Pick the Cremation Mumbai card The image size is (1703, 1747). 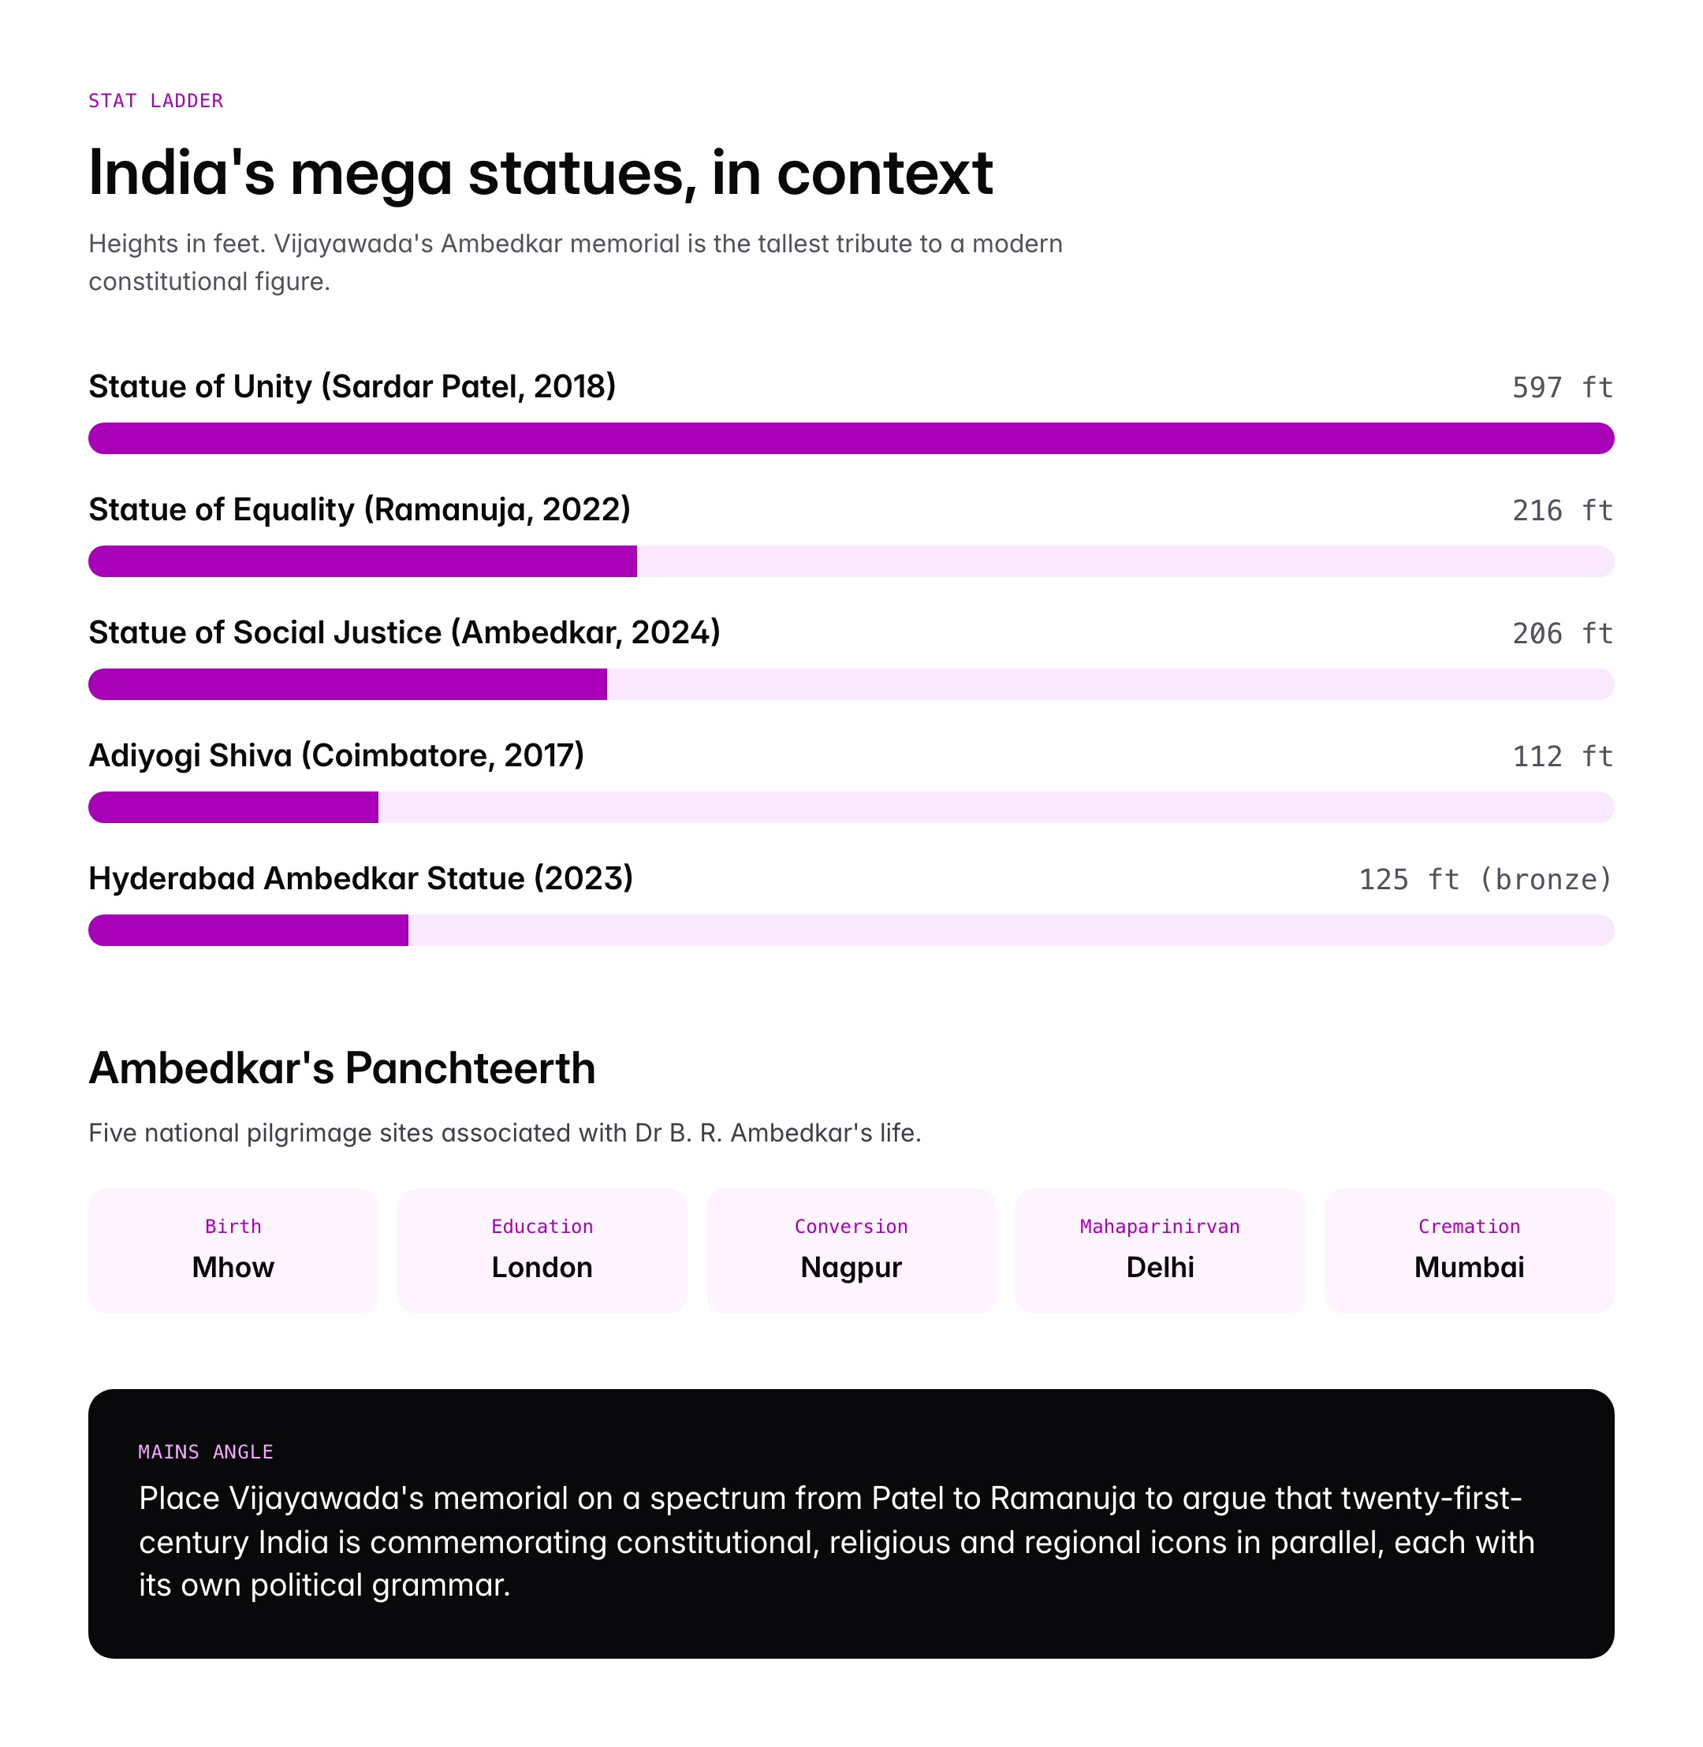[1469, 1250]
